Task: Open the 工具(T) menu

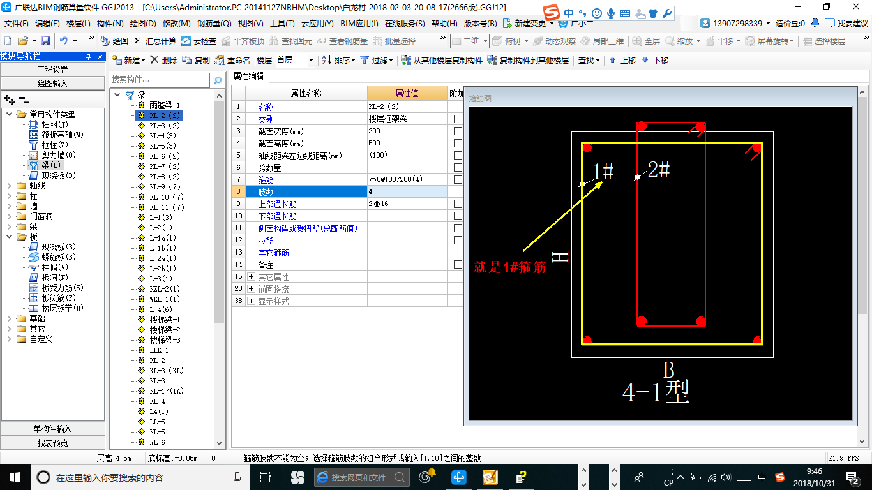Action: tap(282, 24)
